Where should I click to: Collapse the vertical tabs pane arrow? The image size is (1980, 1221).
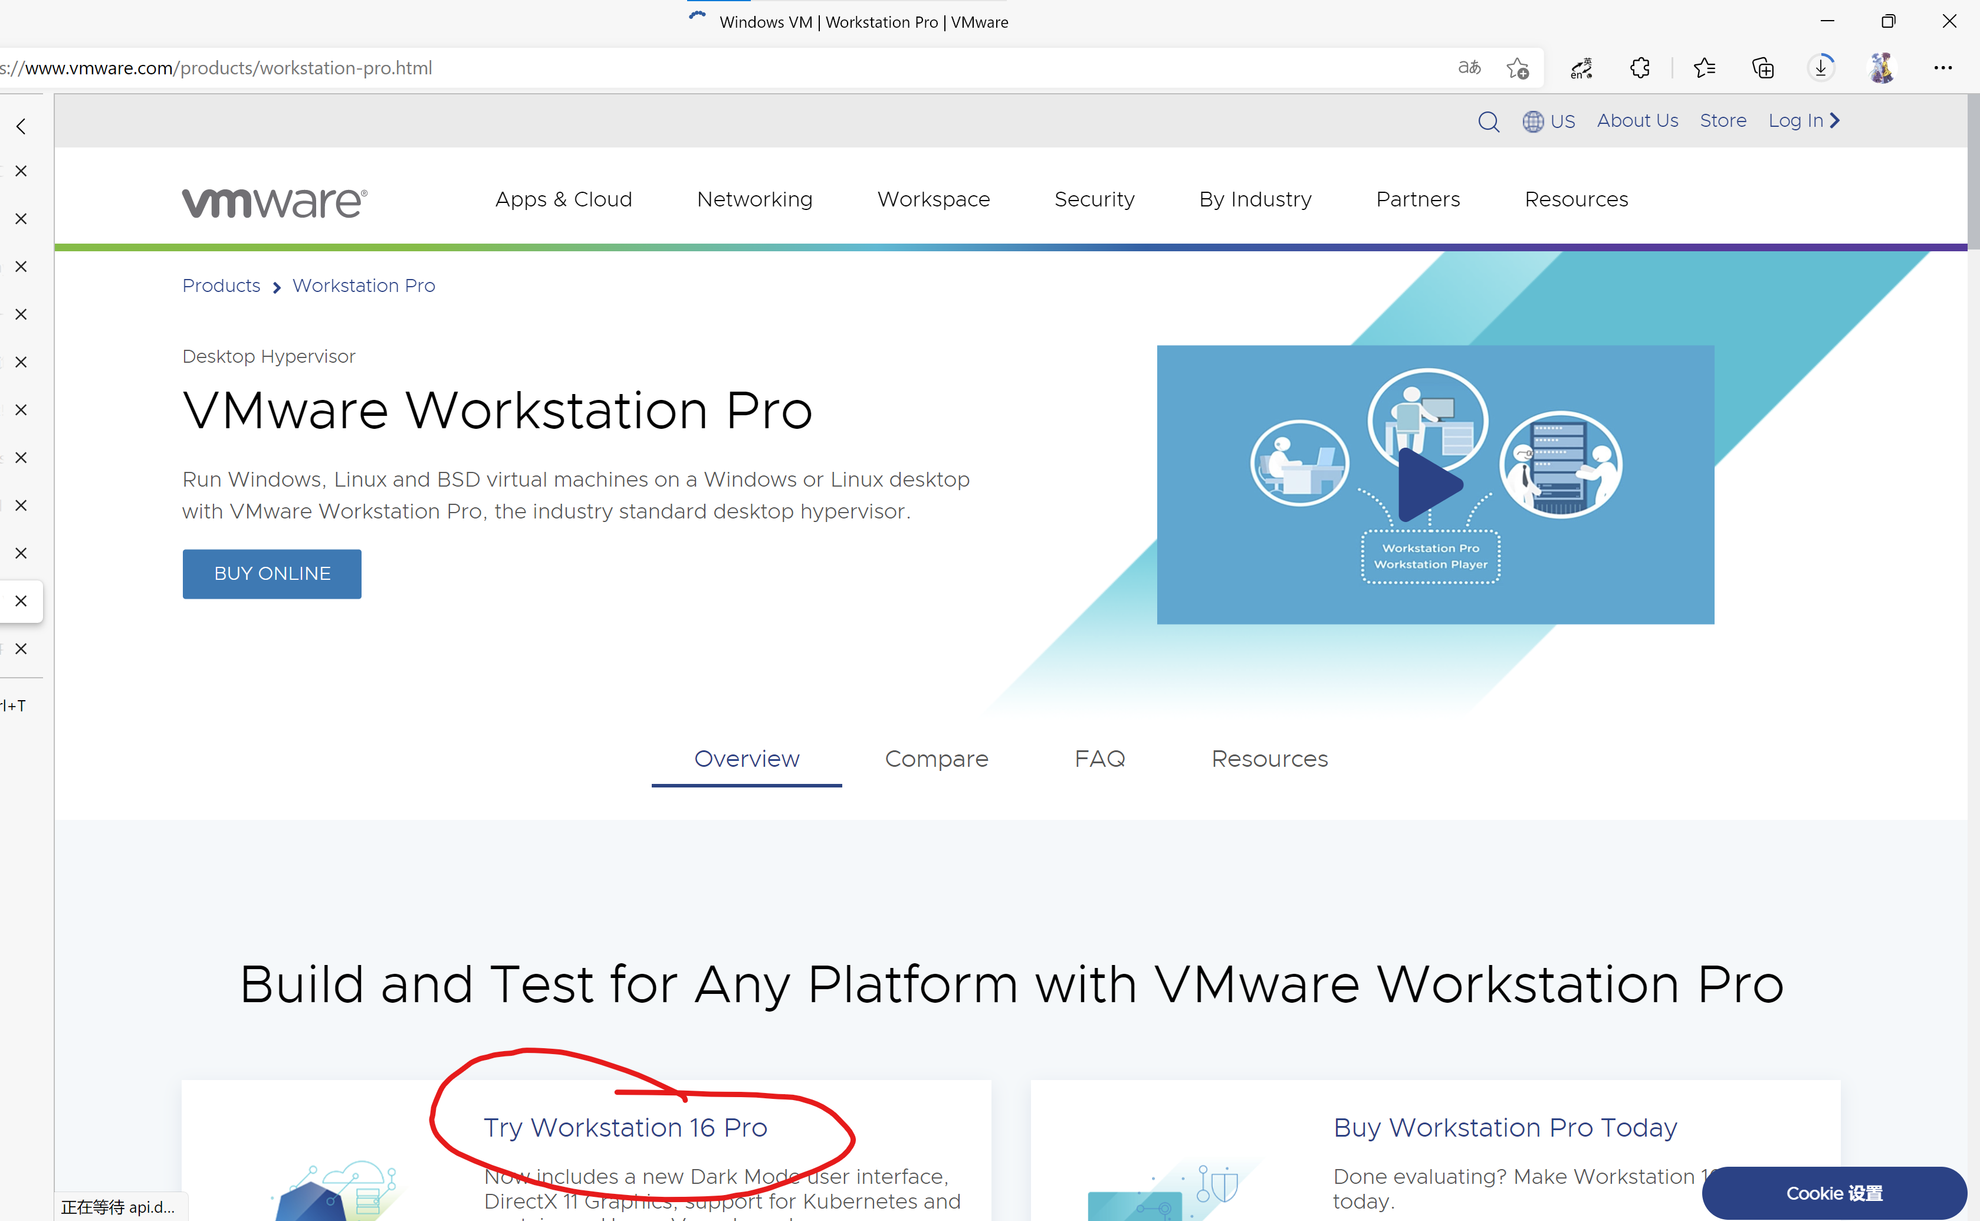click(x=21, y=126)
